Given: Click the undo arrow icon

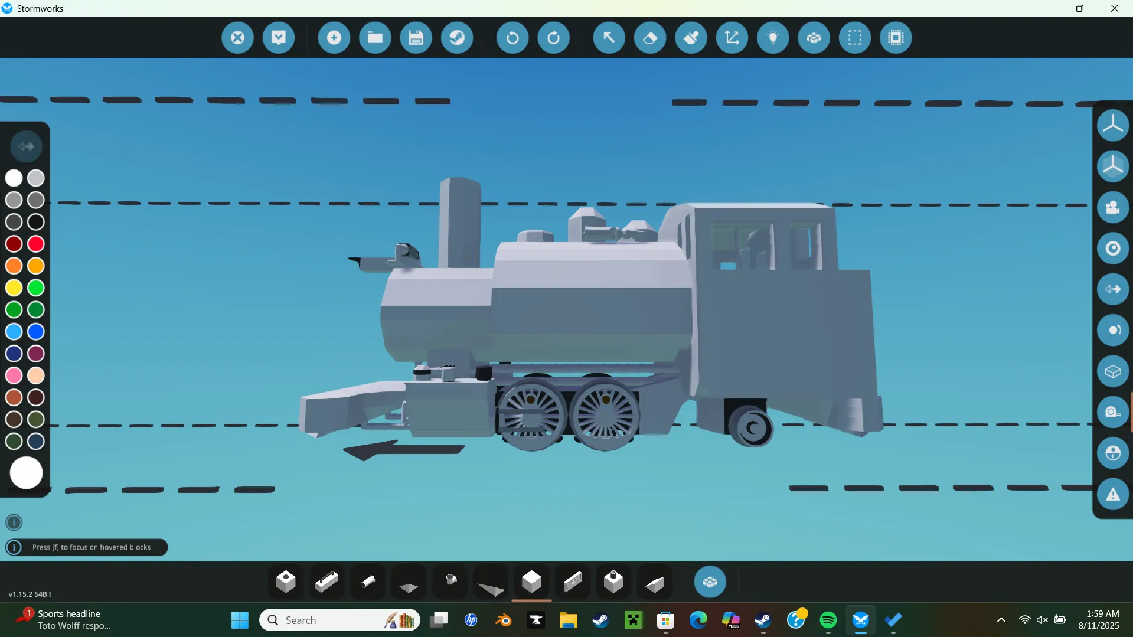Looking at the screenshot, I should point(512,38).
